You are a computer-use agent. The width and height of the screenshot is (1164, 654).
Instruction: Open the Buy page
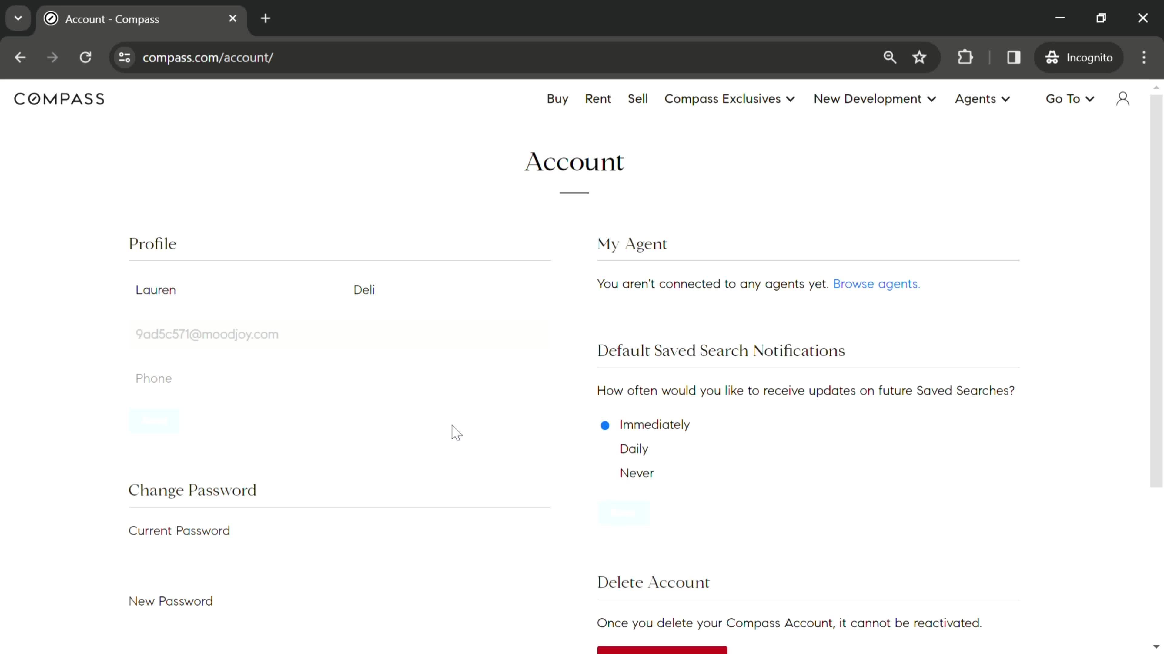coord(557,99)
